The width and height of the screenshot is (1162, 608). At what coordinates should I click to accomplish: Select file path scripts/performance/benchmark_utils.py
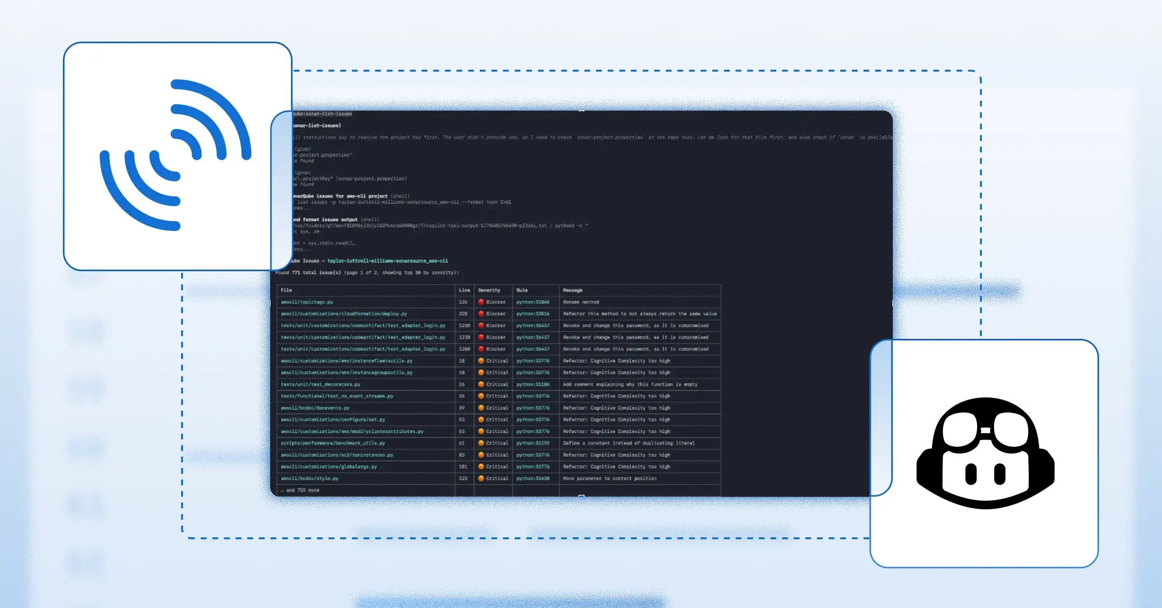(x=333, y=443)
